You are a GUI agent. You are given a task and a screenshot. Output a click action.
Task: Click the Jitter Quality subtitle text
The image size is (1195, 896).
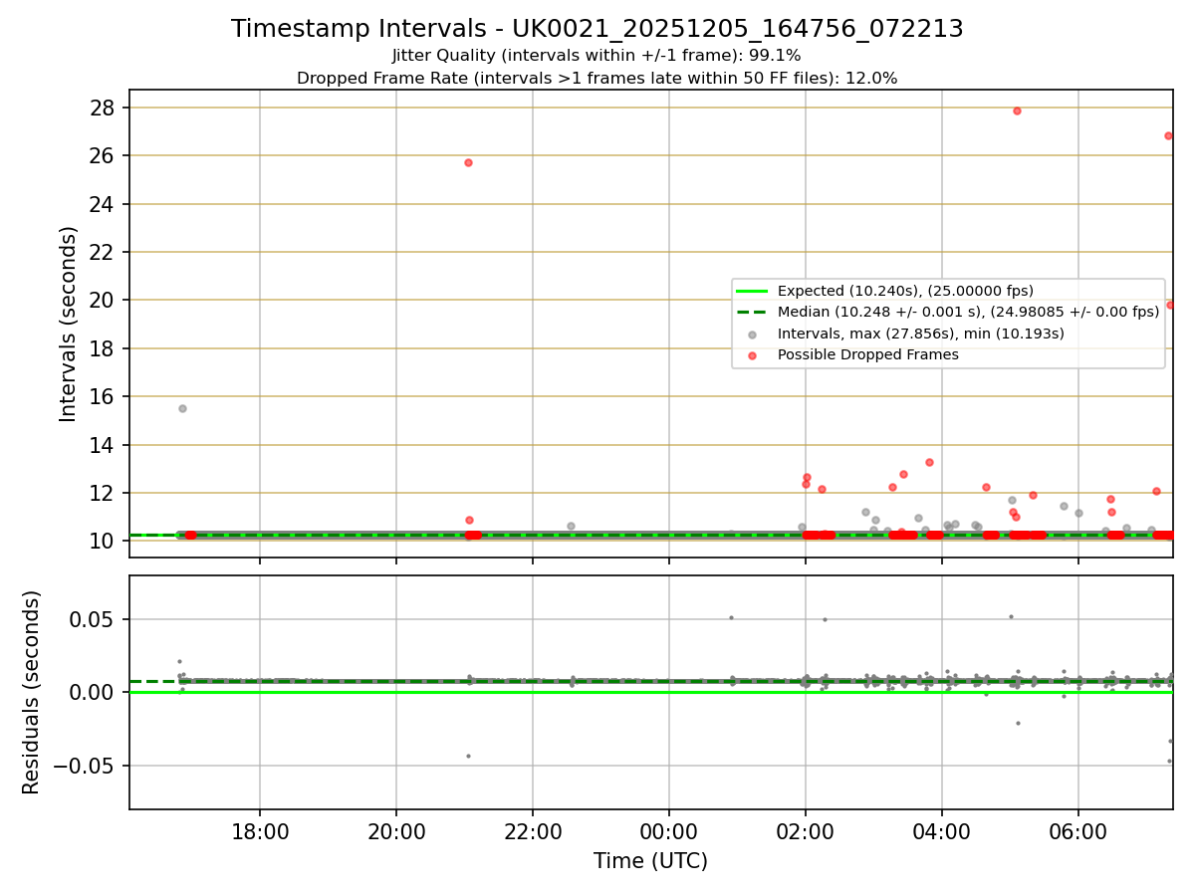(597, 56)
